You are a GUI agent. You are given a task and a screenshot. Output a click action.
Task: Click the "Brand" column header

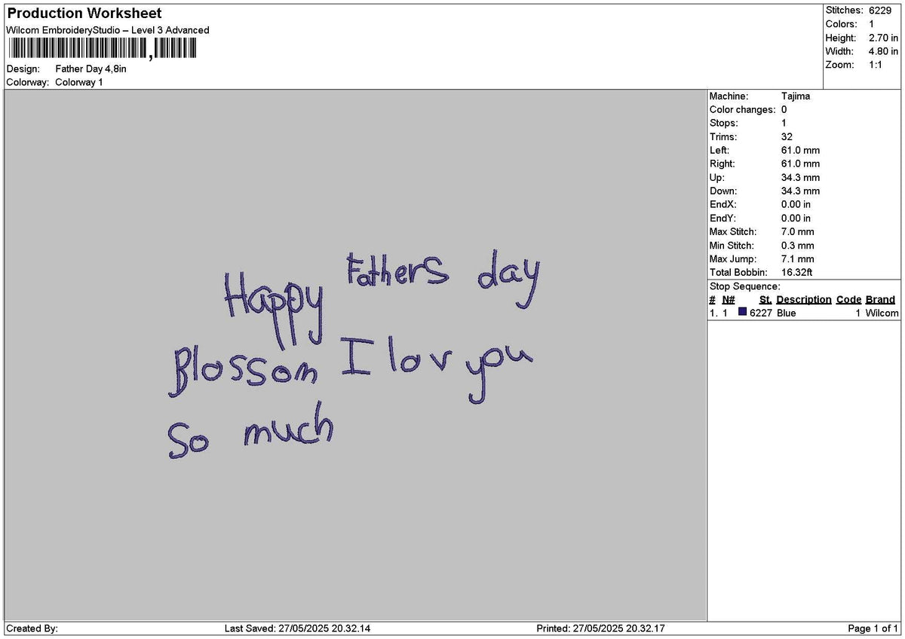[880, 300]
